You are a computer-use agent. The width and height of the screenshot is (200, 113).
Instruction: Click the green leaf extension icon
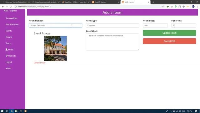coord(167,7)
